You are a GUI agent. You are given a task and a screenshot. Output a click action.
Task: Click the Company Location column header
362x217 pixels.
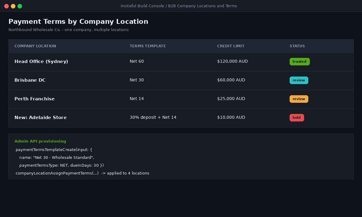35,46
